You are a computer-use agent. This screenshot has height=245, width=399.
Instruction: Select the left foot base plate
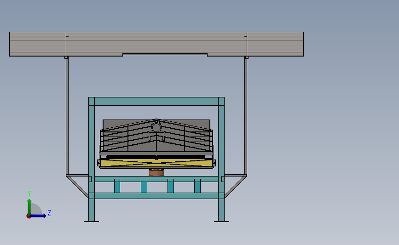92,222
